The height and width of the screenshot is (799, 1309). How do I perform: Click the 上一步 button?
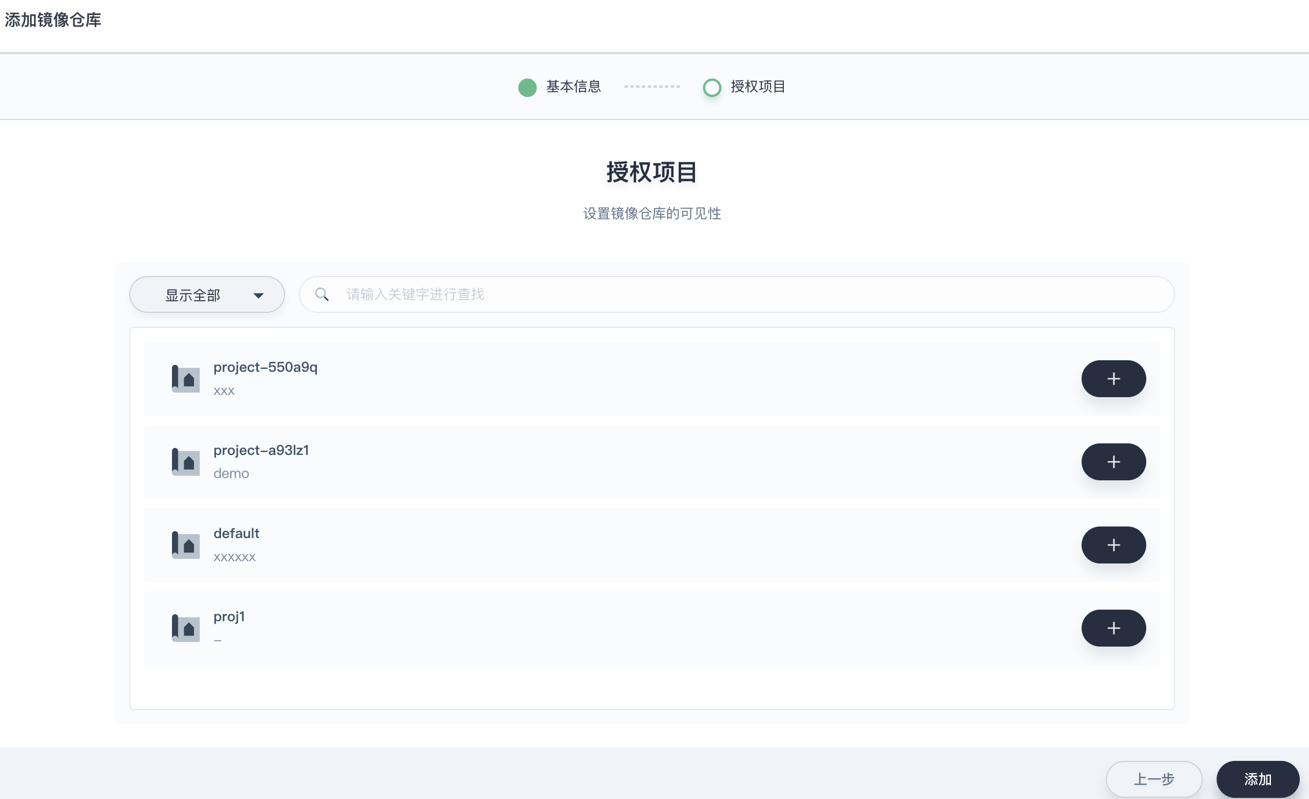pyautogui.click(x=1154, y=779)
